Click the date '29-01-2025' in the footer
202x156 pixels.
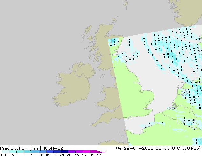[x=139, y=148]
